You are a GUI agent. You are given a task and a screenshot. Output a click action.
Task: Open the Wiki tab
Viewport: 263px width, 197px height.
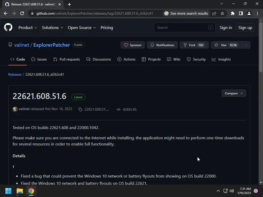click(x=174, y=59)
